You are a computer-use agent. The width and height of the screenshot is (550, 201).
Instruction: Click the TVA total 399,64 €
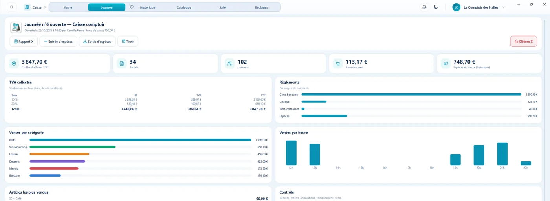click(x=194, y=109)
